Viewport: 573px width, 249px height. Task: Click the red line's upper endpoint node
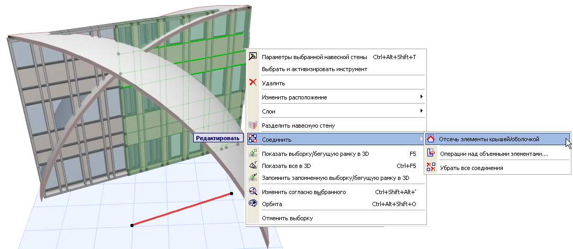tap(232, 194)
